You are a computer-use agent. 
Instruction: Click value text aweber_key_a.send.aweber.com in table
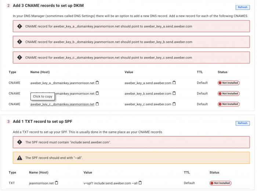(x=148, y=83)
